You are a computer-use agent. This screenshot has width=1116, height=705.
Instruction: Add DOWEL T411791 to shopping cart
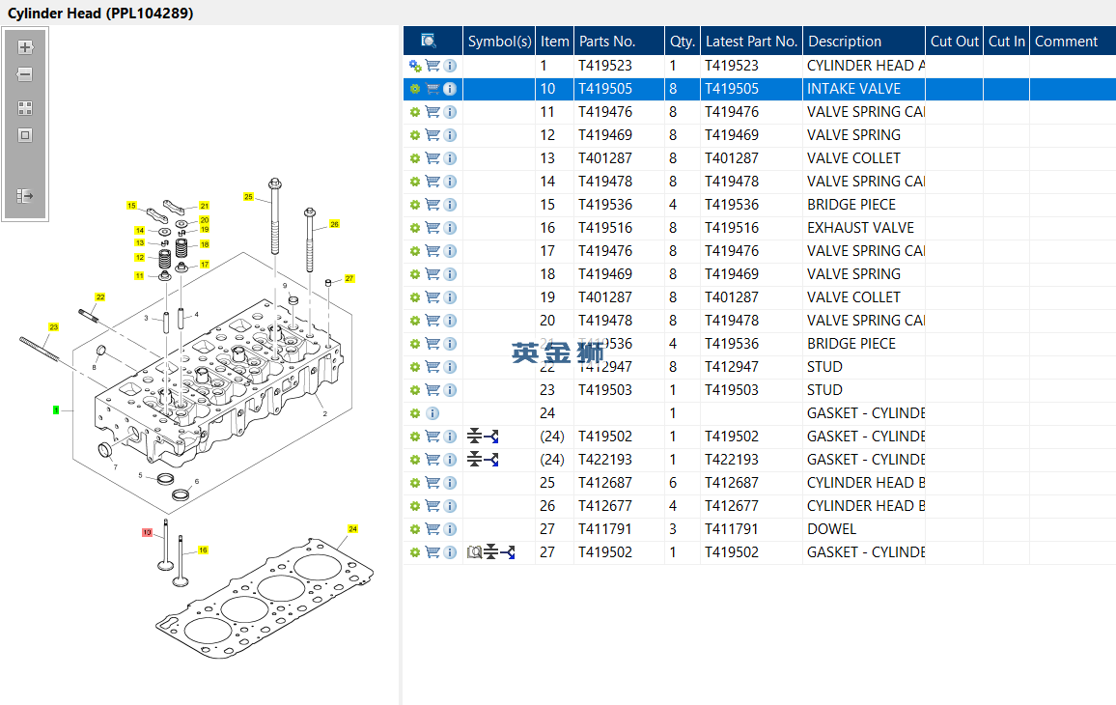432,529
